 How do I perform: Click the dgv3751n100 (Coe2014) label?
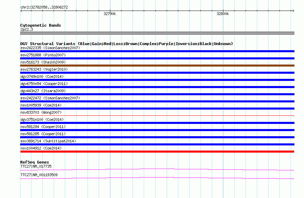click(x=42, y=119)
